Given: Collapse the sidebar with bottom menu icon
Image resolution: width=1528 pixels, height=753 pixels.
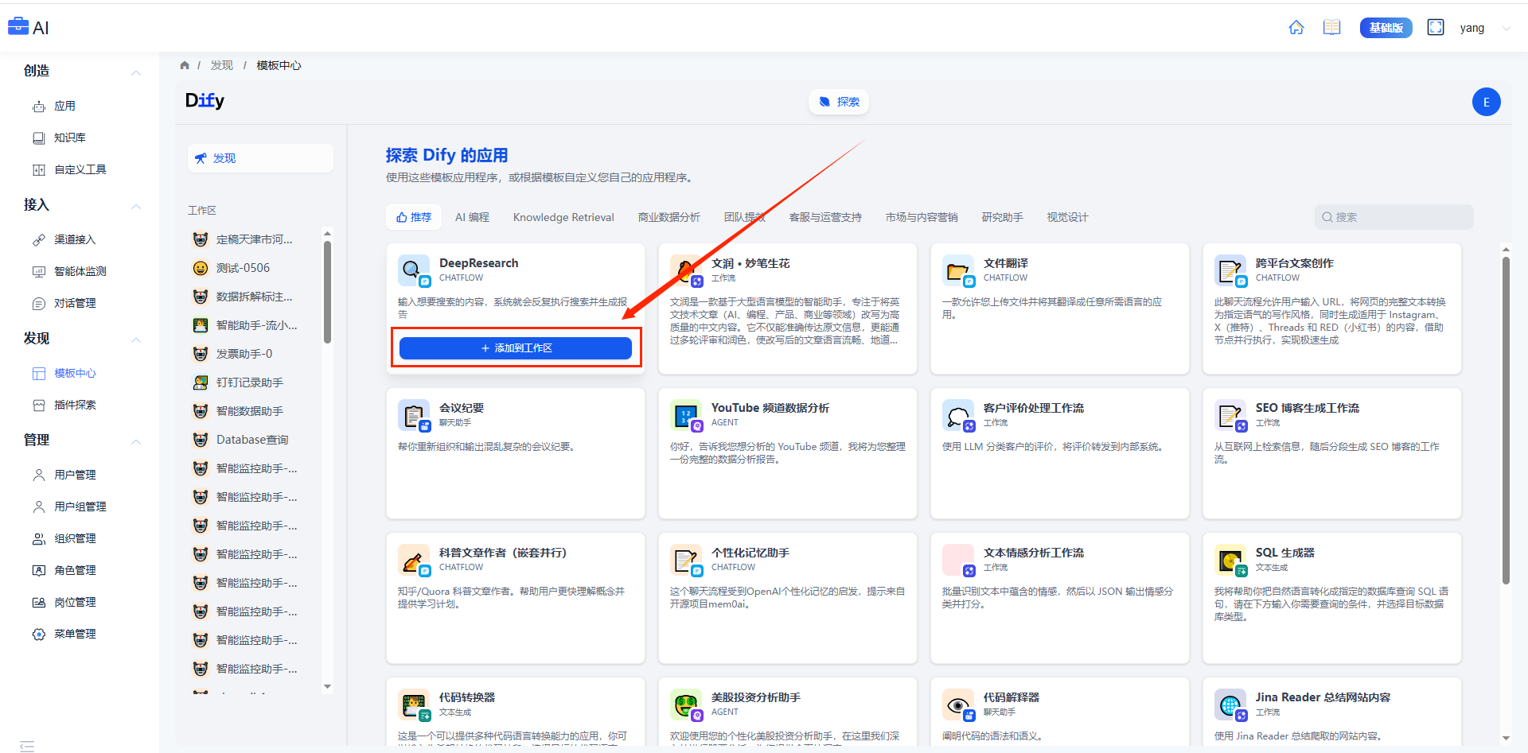Looking at the screenshot, I should 27,746.
